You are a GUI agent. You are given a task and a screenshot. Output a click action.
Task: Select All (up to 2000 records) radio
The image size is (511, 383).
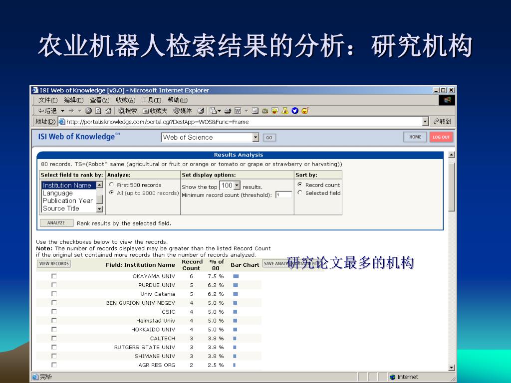111,192
